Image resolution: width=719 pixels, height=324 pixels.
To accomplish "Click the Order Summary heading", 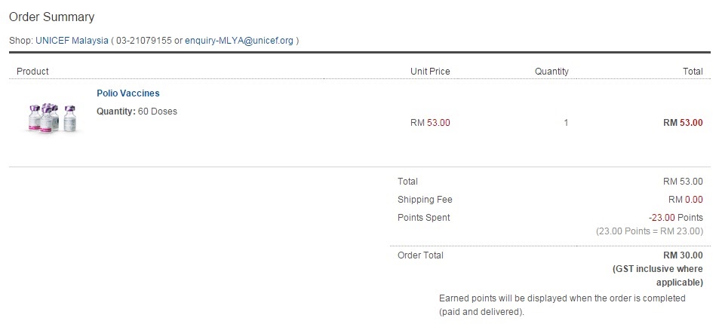I will tap(51, 17).
